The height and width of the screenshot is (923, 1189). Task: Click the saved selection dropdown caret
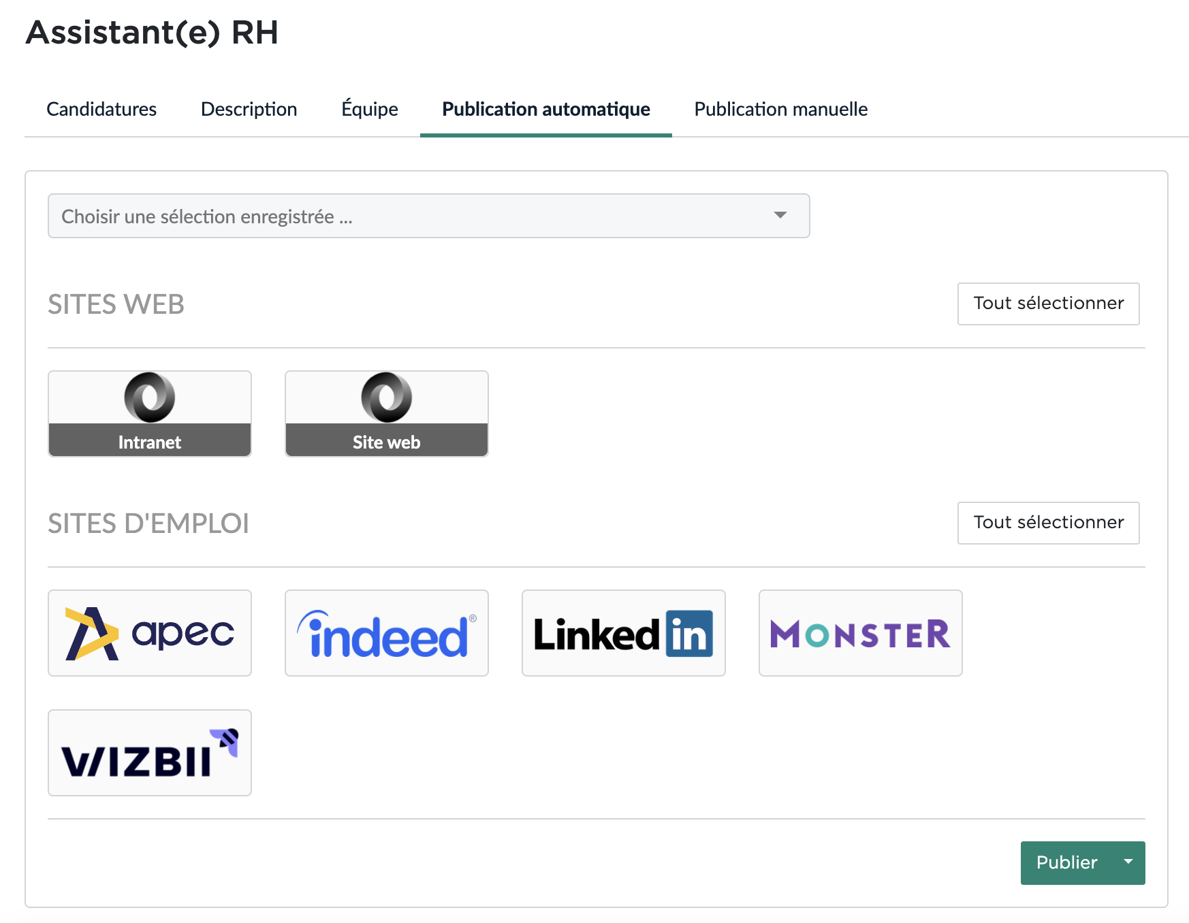(x=780, y=215)
